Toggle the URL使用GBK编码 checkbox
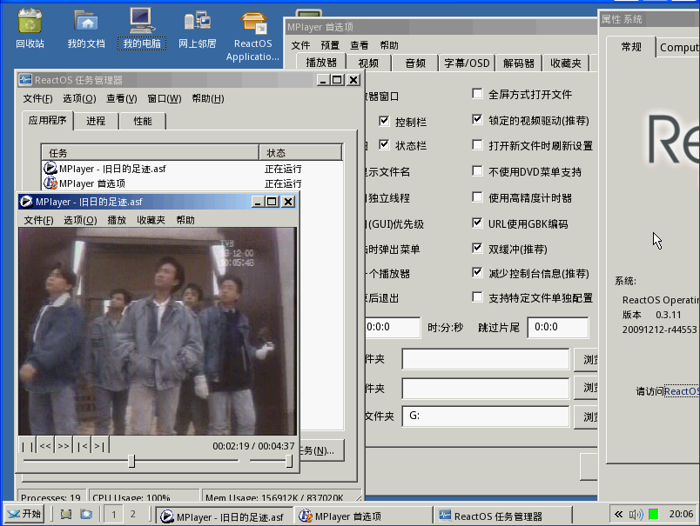This screenshot has width=700, height=526. [477, 223]
